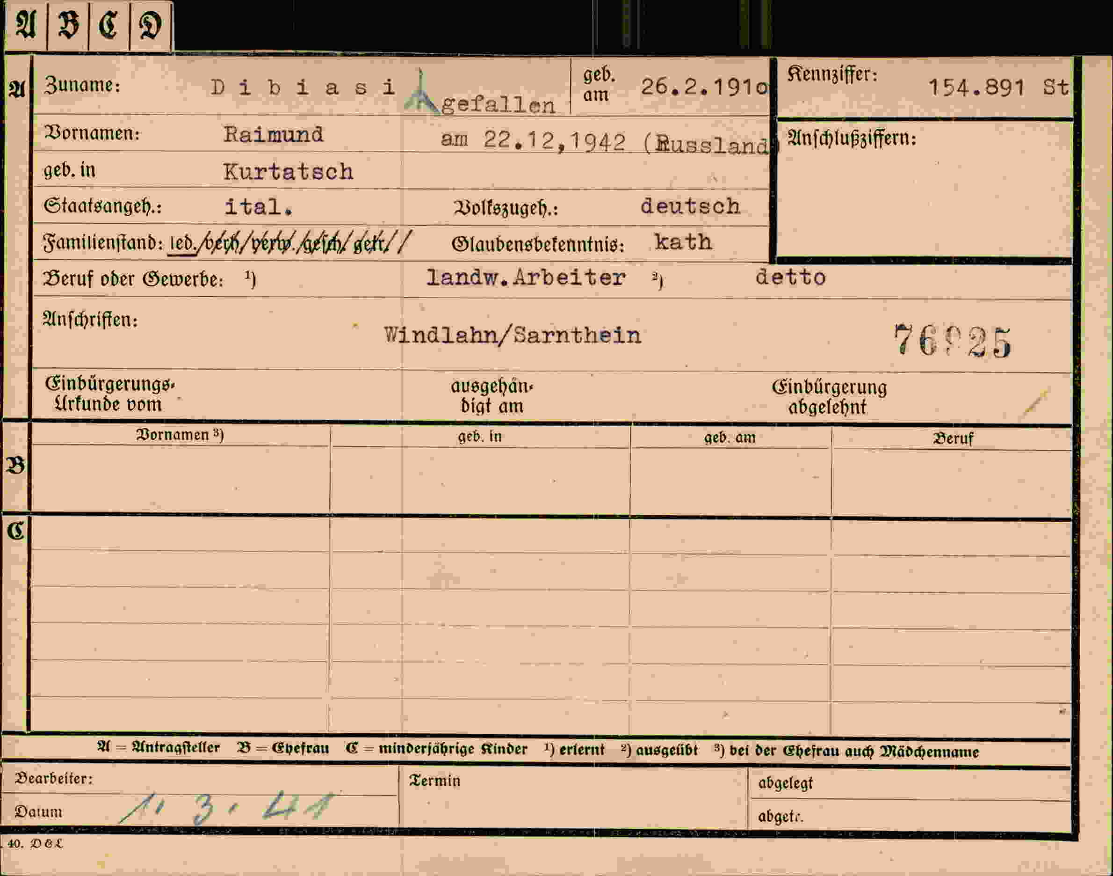
Task: Click the legend text 'C = minderjährige Kinder'
Action: (x=437, y=749)
